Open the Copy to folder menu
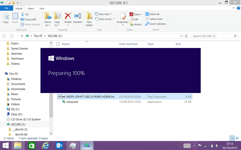 coord(57,19)
